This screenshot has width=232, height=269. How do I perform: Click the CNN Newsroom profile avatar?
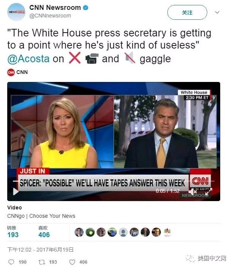pyautogui.click(x=16, y=12)
